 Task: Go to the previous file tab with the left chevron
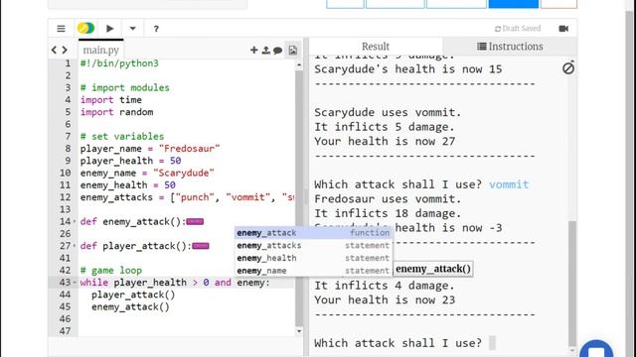(55, 50)
